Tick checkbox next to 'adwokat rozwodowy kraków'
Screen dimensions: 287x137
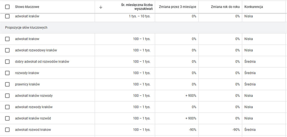tap(7, 50)
